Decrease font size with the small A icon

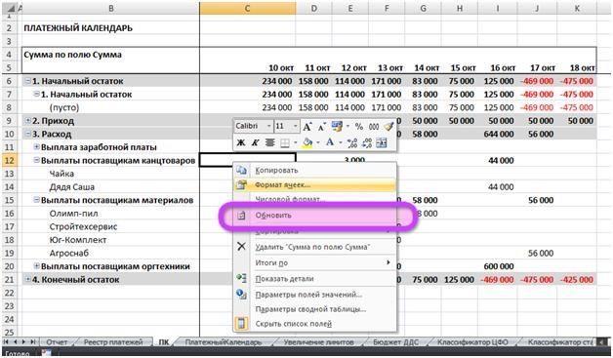click(322, 127)
